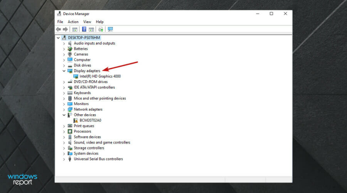Expand the System devices chevron

(x=64, y=154)
